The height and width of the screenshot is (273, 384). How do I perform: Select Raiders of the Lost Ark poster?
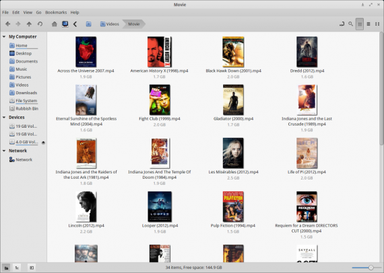[86, 153]
